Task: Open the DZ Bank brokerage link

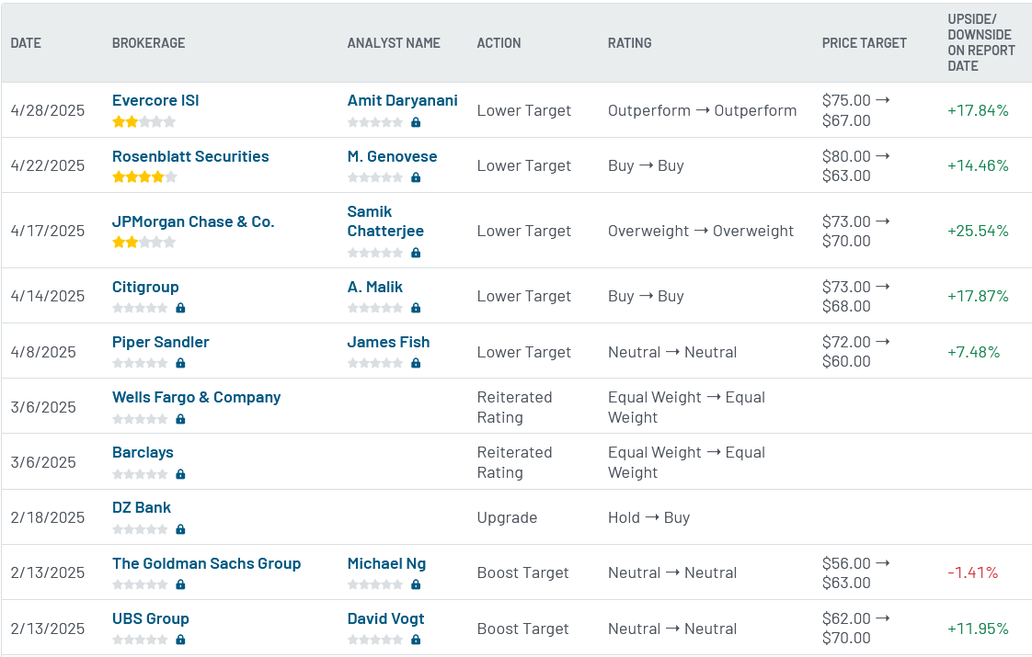Action: (x=142, y=508)
